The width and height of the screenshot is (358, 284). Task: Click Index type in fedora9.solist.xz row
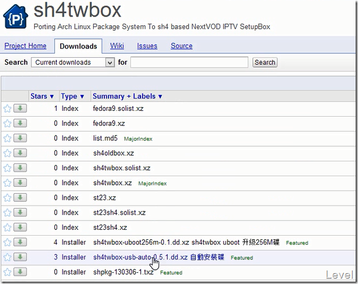[x=70, y=108]
